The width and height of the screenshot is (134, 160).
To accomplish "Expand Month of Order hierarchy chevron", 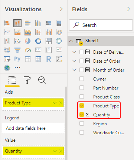I will [x=74, y=70].
